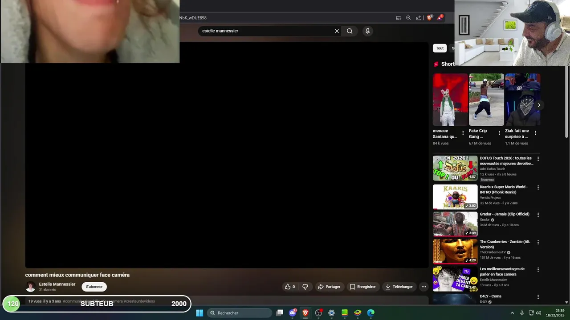Open options menu for D4LY - Coma video
Viewport: 570px width, 320px height.
pyautogui.click(x=538, y=297)
